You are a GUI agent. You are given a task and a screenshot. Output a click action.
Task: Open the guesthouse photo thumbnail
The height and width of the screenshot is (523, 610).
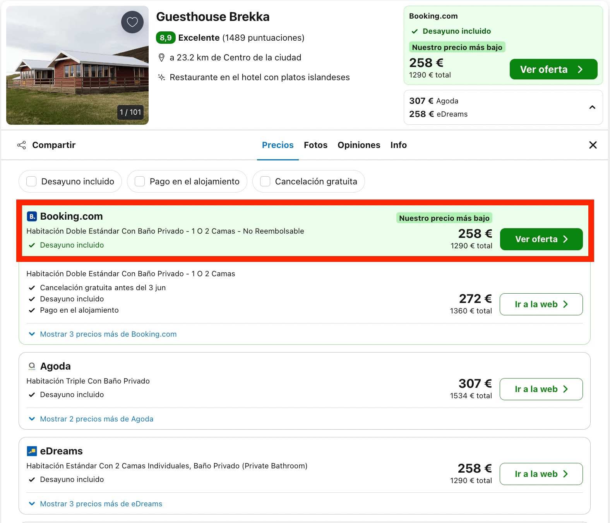coord(77,65)
